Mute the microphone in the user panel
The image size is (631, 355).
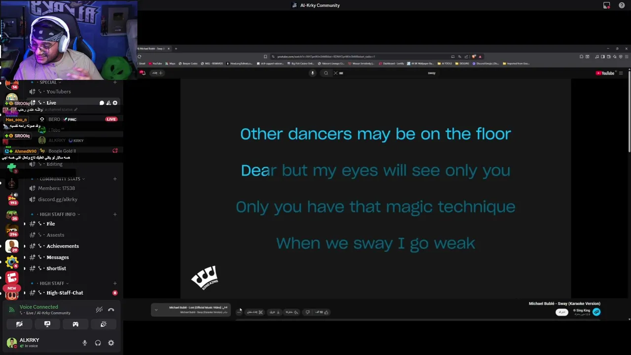pyautogui.click(x=84, y=343)
